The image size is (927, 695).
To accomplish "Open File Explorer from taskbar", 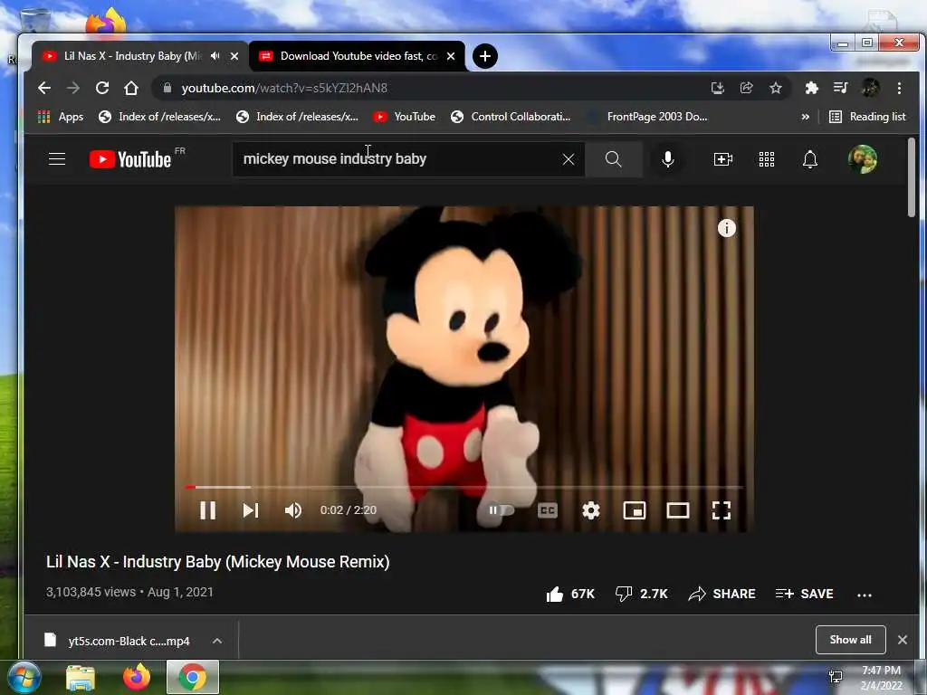I will [x=81, y=677].
